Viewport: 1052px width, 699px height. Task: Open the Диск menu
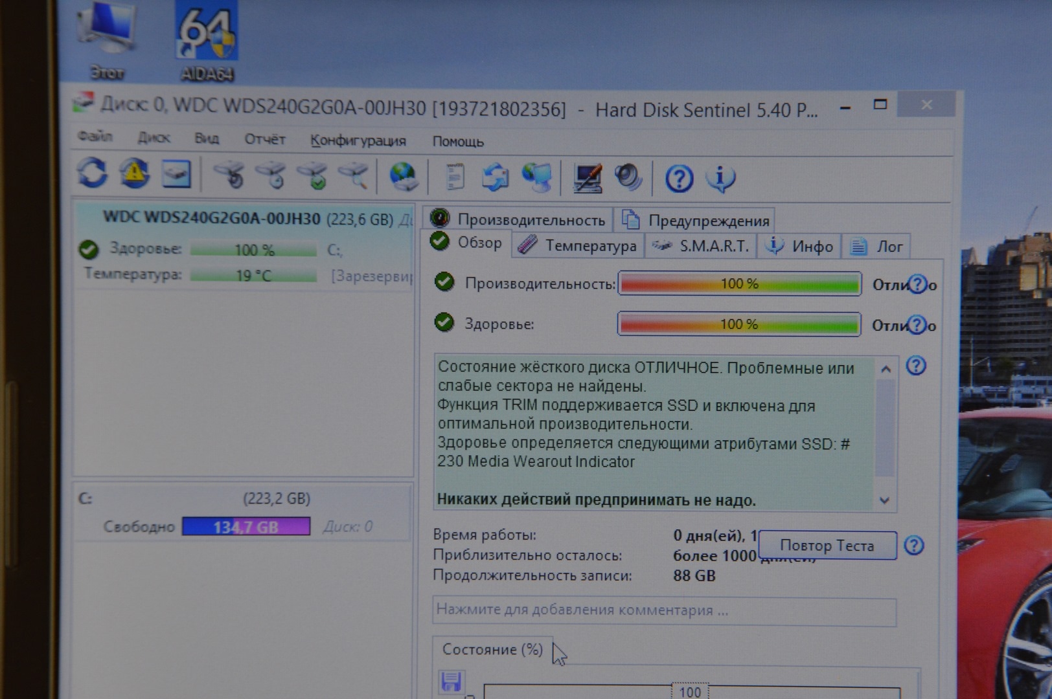(154, 138)
